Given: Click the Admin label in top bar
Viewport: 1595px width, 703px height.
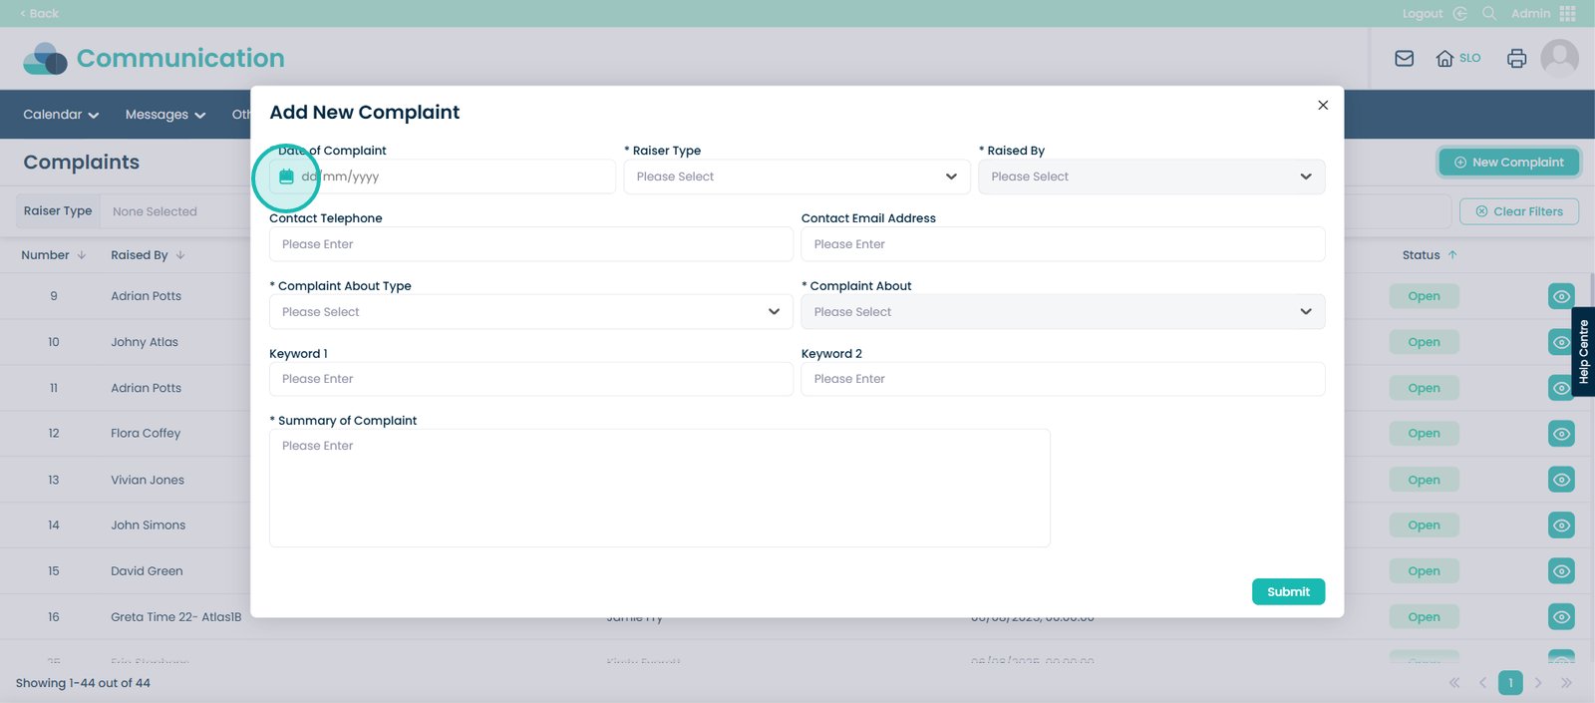Looking at the screenshot, I should point(1530,13).
